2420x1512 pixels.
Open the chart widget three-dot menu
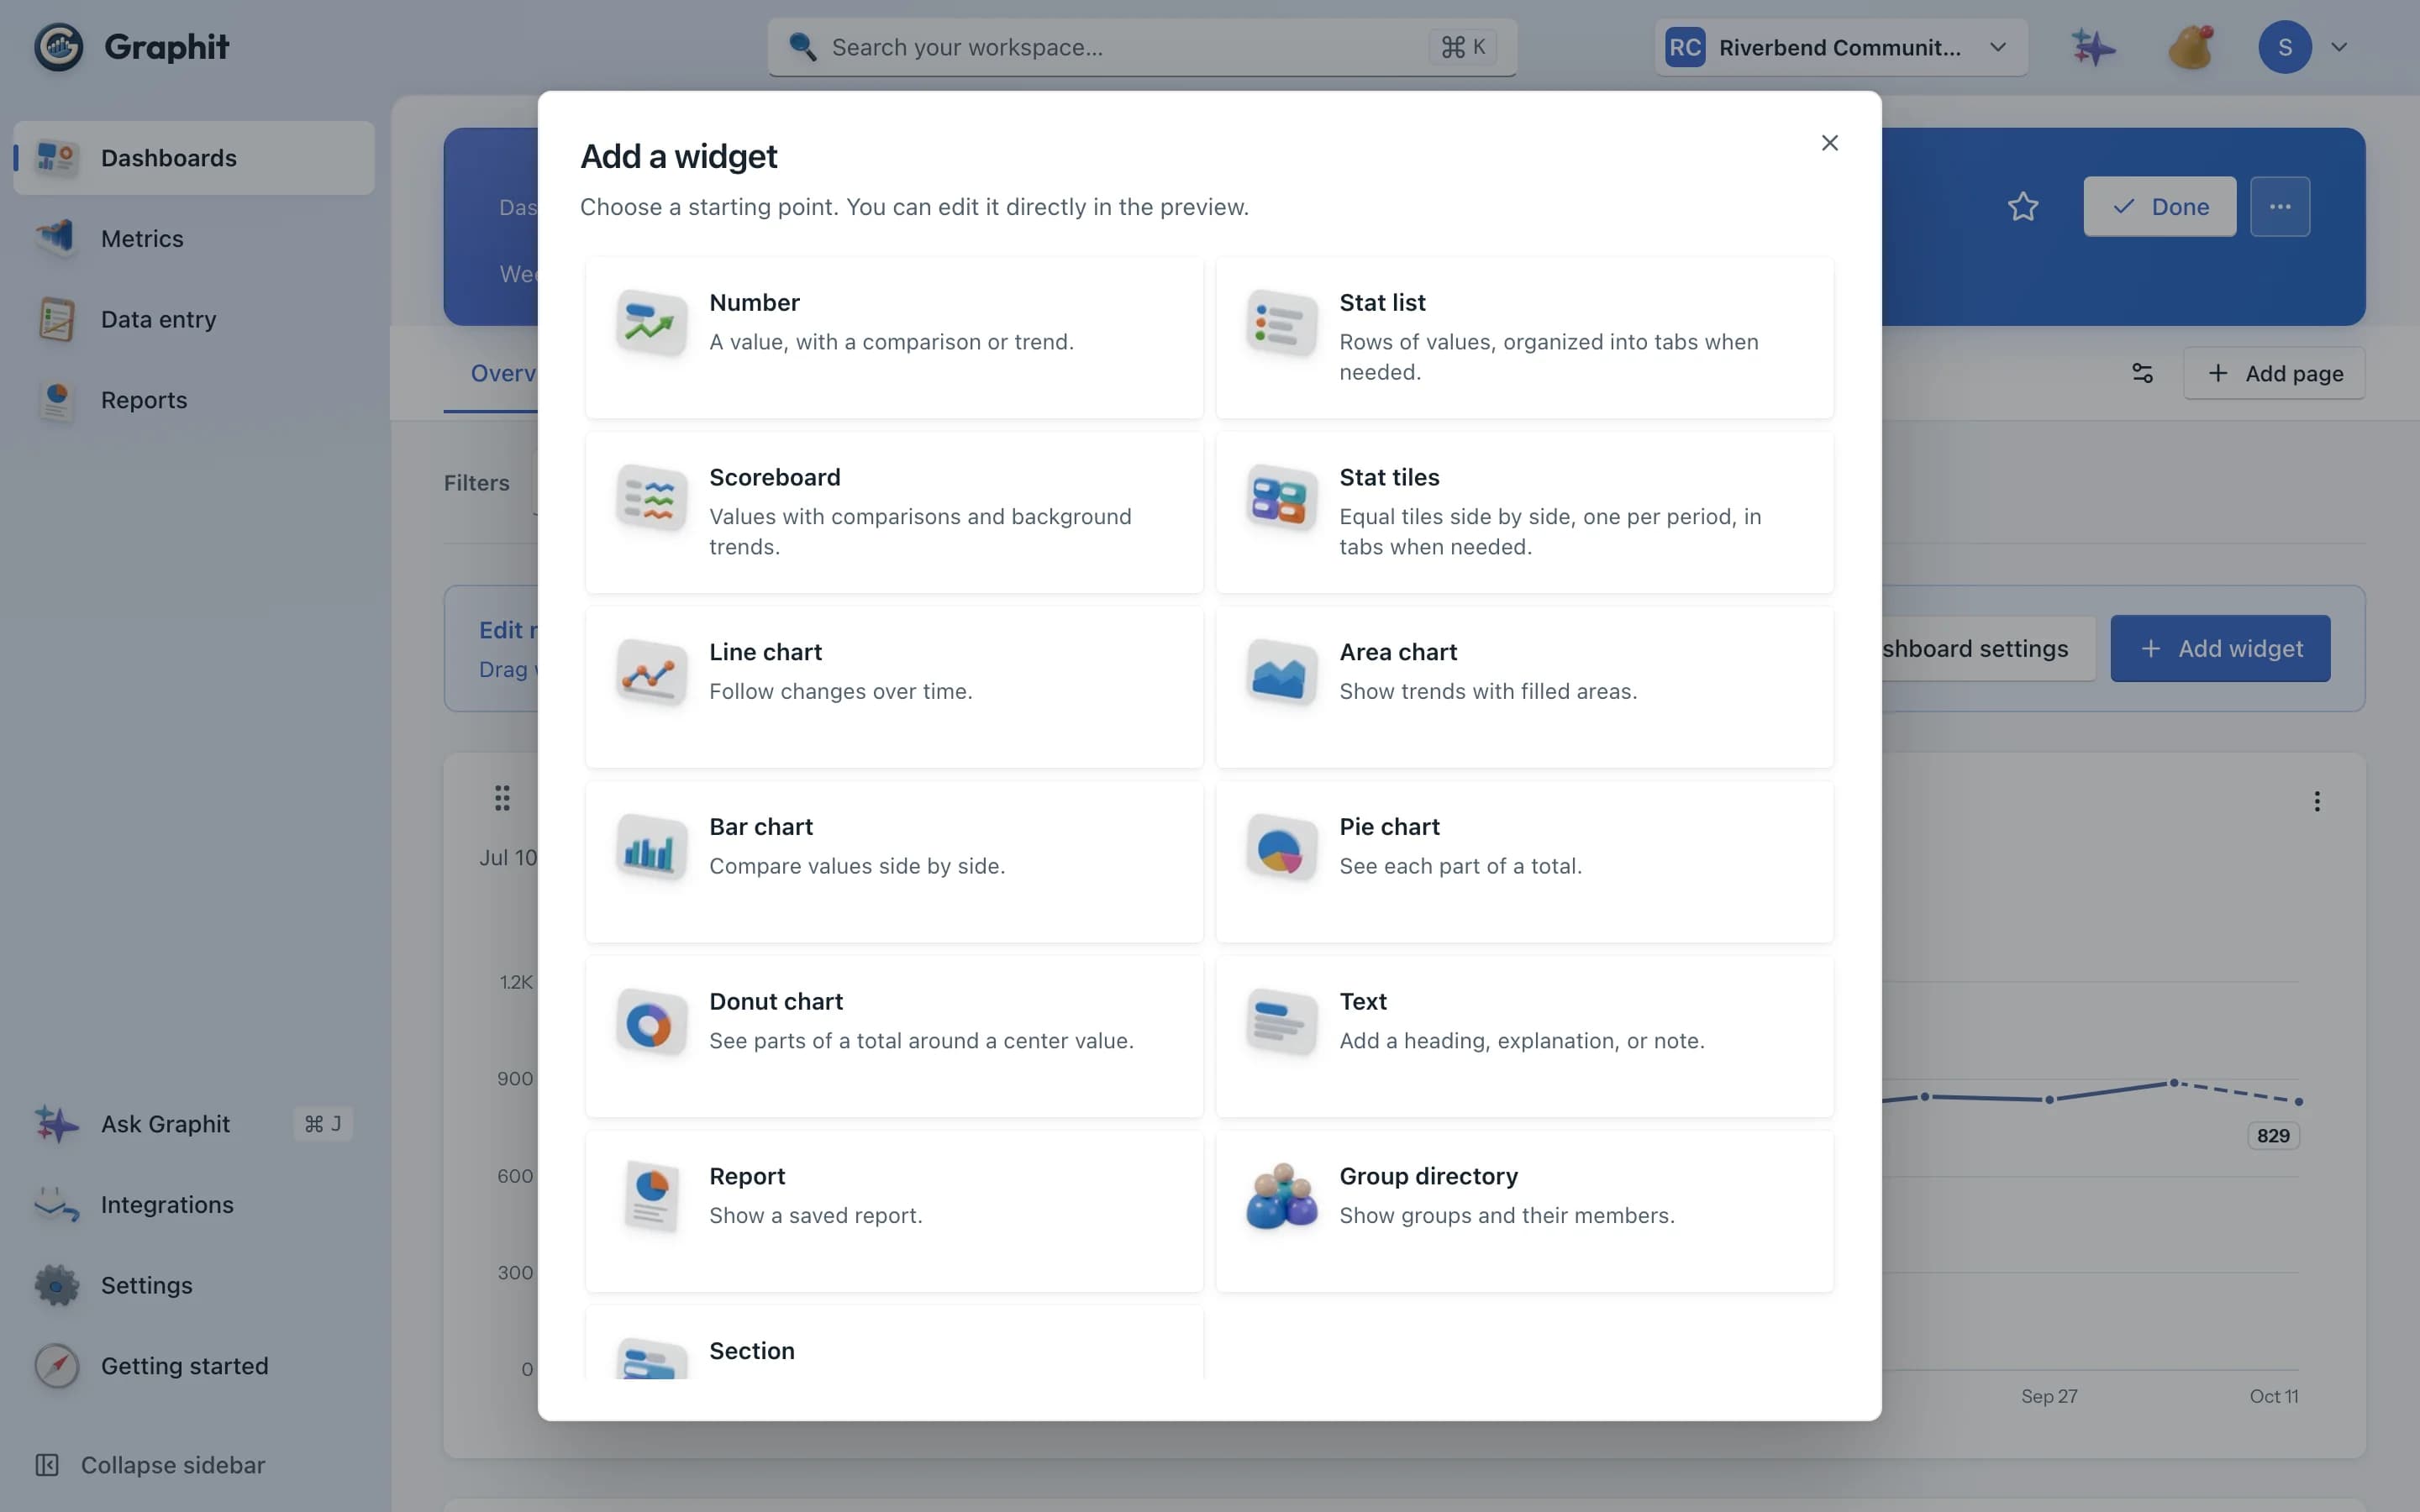coord(2316,801)
